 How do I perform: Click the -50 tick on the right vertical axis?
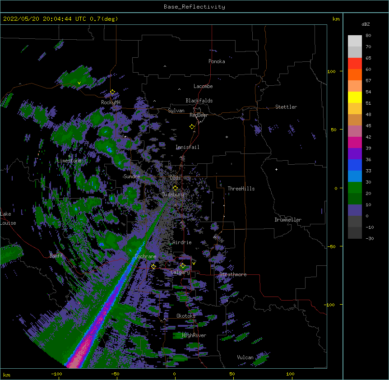[x=331, y=246]
